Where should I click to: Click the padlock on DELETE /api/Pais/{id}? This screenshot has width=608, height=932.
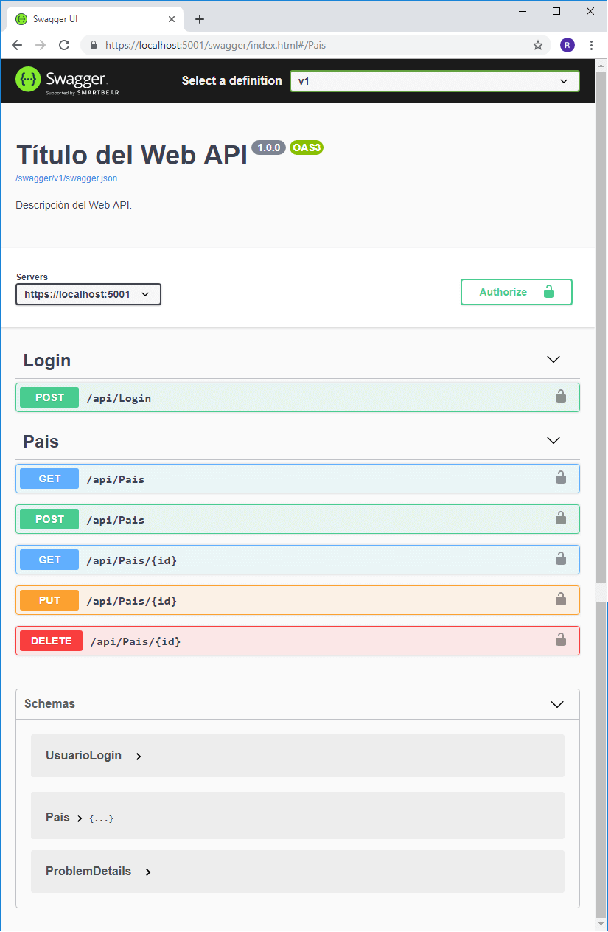[x=561, y=640]
